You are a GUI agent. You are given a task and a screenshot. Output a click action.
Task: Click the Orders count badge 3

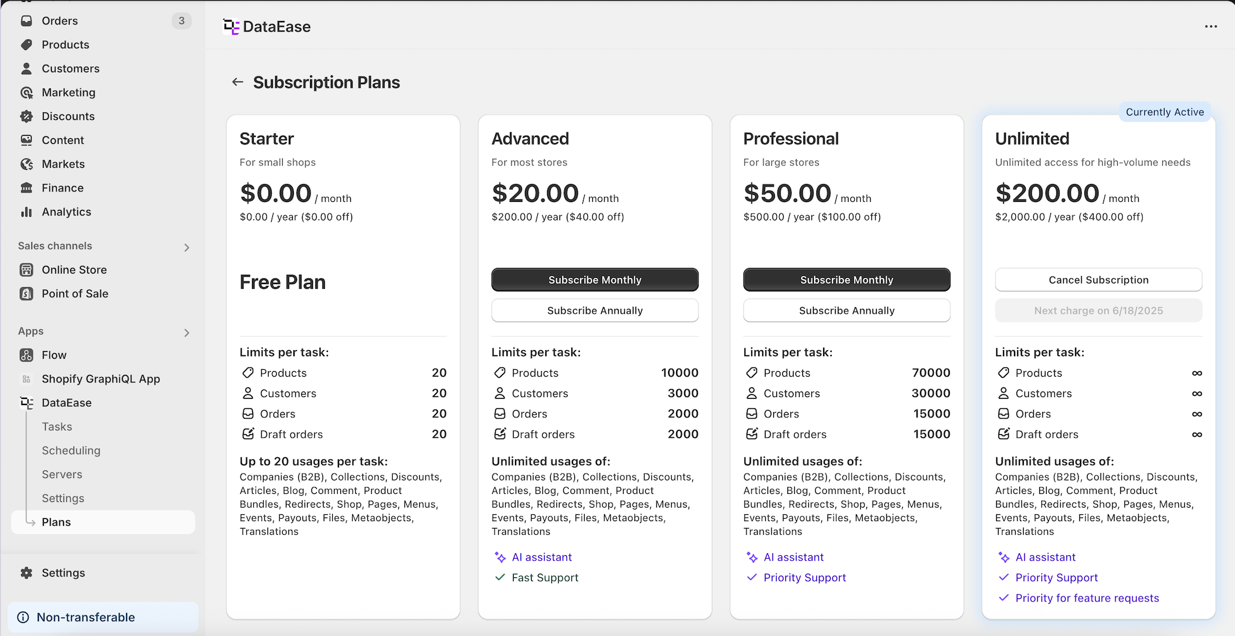182,21
